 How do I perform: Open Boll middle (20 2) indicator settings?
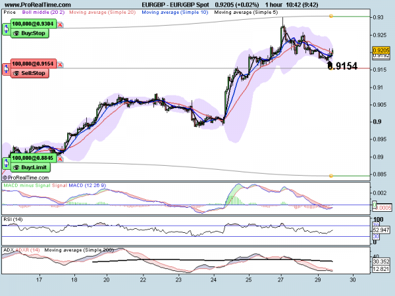43,12
